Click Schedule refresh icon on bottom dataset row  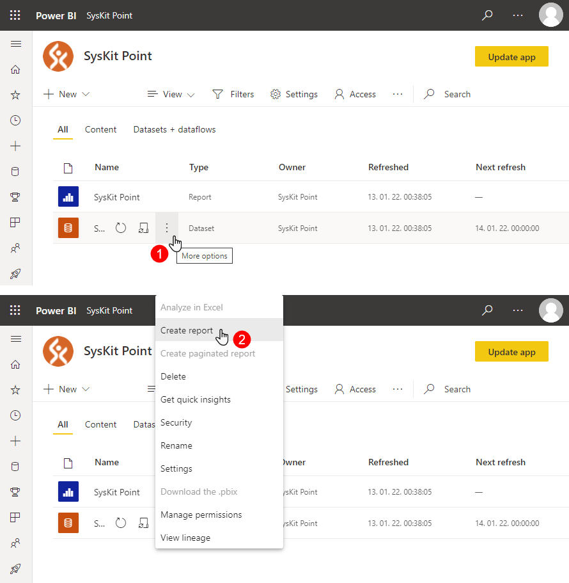pos(143,523)
